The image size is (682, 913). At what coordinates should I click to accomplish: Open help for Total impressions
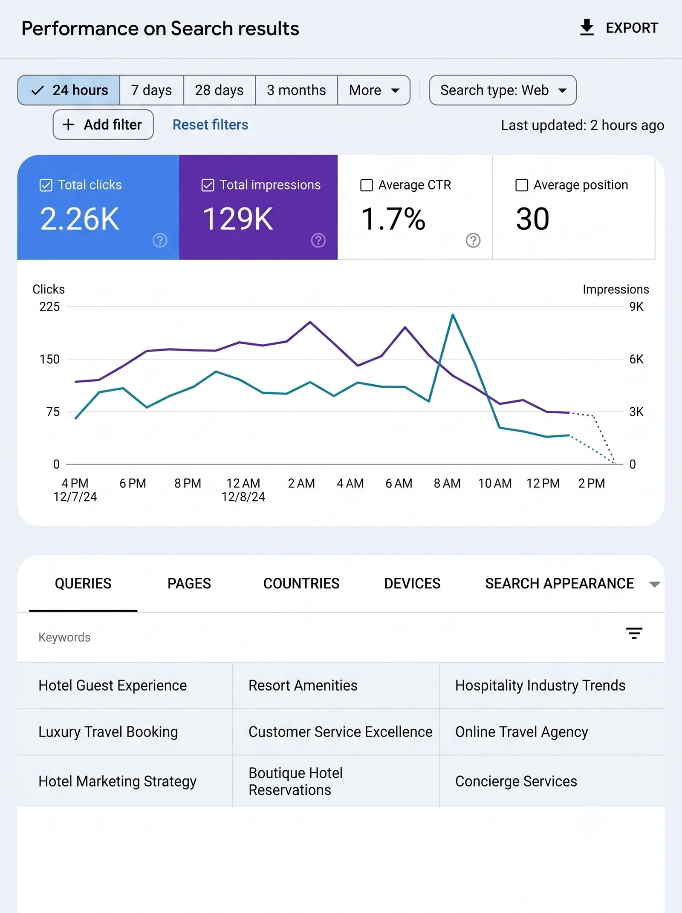click(x=318, y=240)
